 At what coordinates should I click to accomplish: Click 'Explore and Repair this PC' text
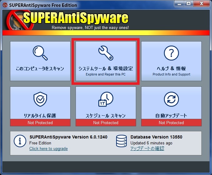click(106, 74)
